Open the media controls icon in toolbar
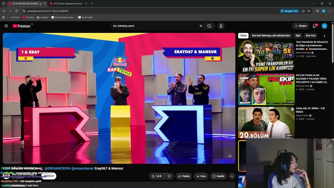Image resolution: width=334 pixels, height=188 pixels. tap(317, 11)
